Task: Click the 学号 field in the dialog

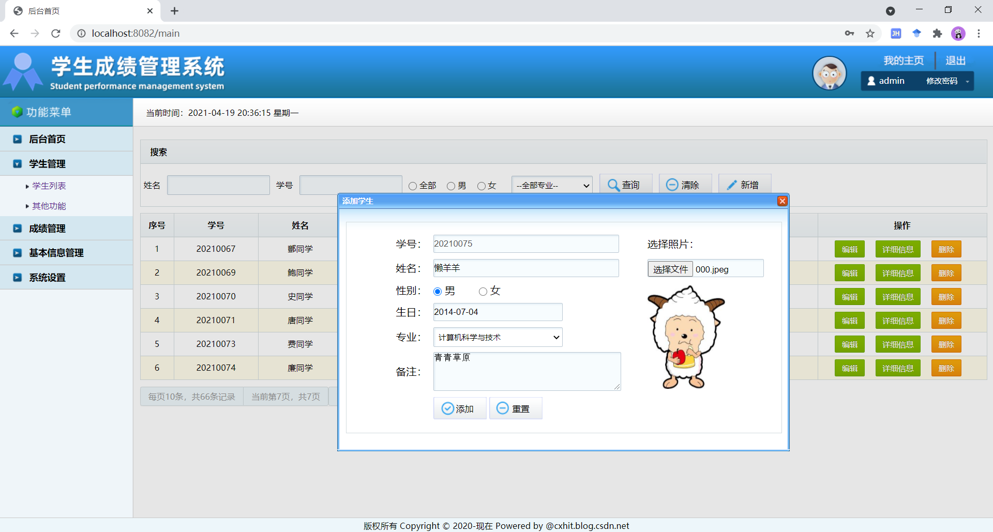Action: pyautogui.click(x=526, y=244)
